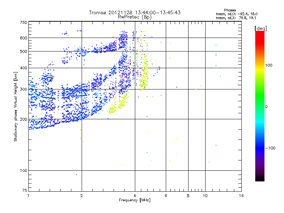Click the y-axis tick label '75'
284x213 pixels.
pos(25,190)
